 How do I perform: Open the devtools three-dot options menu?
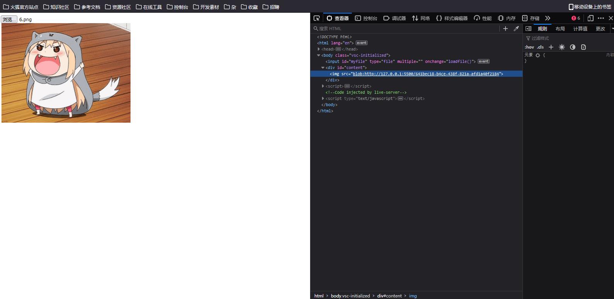click(601, 18)
